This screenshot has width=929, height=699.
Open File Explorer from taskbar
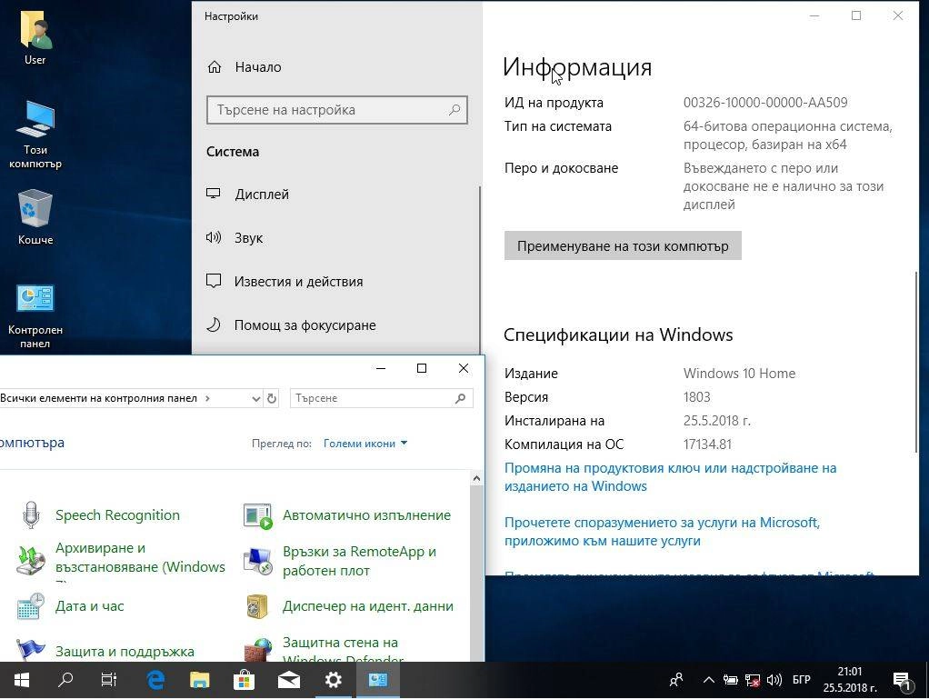(200, 680)
